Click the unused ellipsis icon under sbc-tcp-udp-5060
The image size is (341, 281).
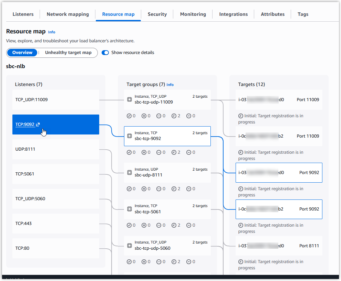[x=158, y=262]
